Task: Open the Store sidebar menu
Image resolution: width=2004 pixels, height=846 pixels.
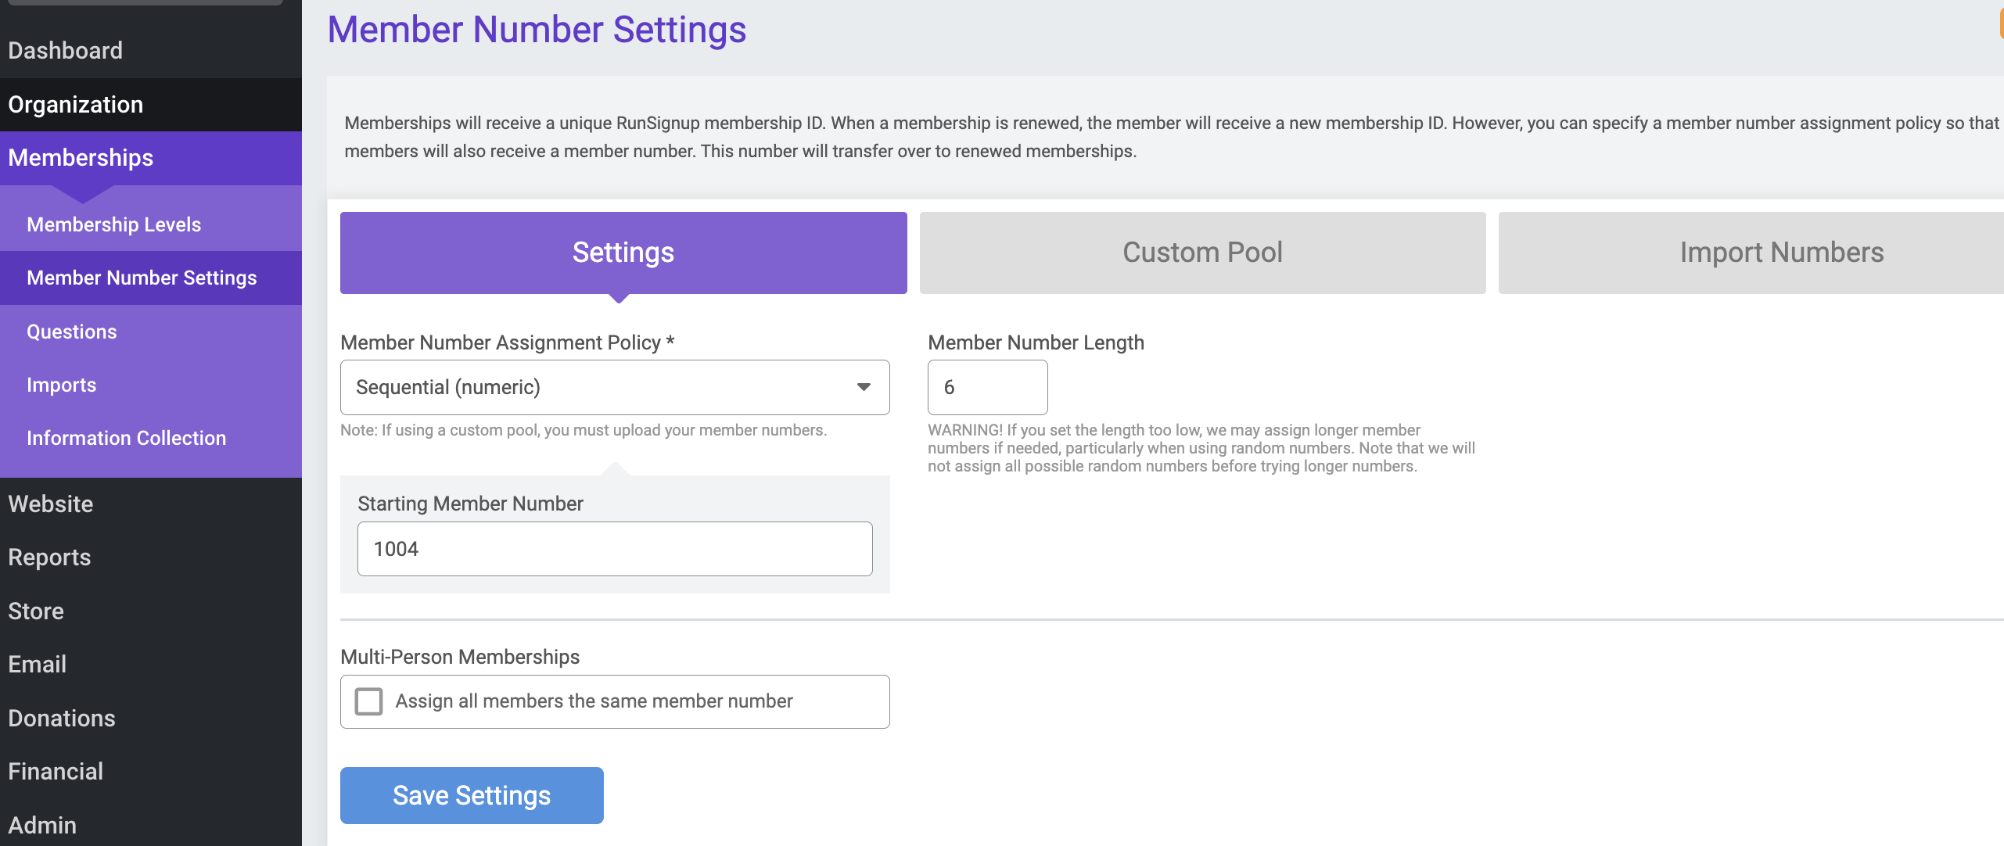Action: tap(36, 611)
